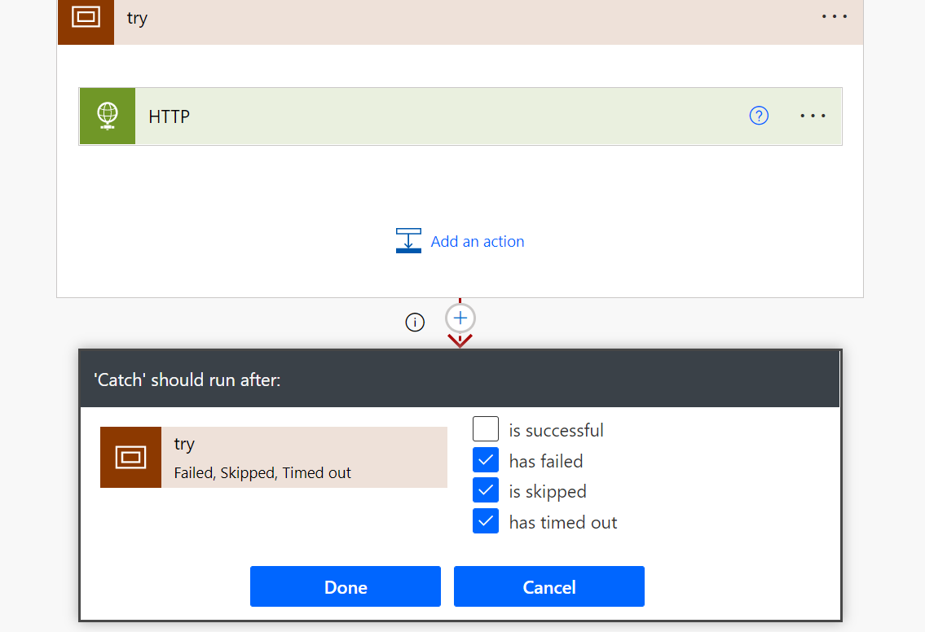Collapse the try scope via its title
The width and height of the screenshot is (925, 632).
click(x=137, y=18)
